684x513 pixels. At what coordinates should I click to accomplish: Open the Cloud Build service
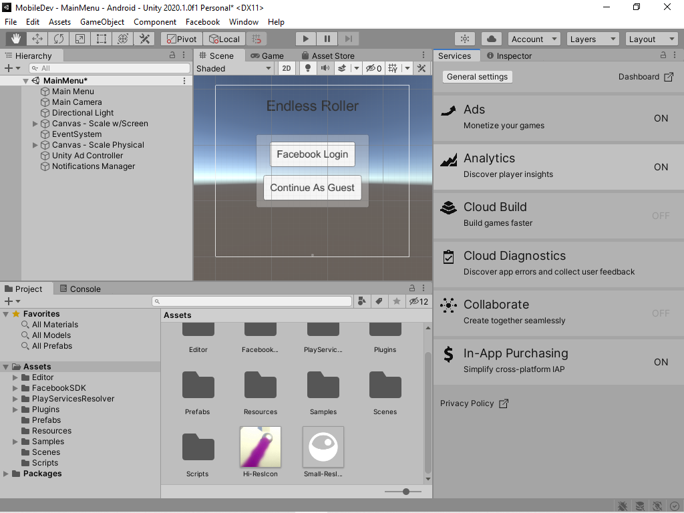[558, 216]
